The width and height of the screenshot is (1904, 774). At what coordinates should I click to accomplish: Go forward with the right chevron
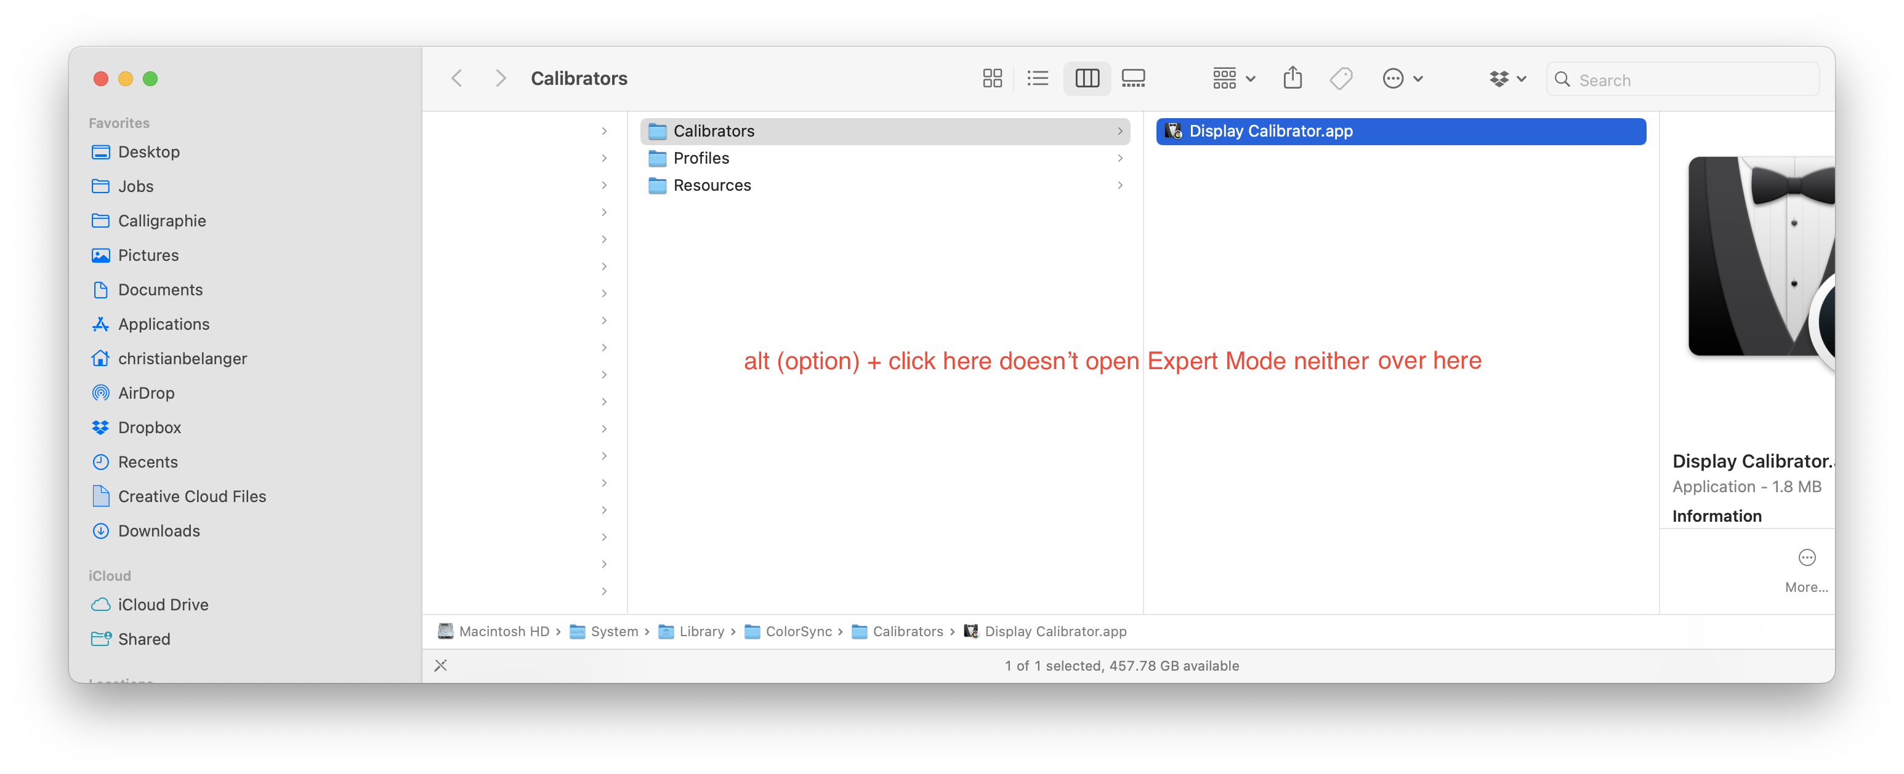click(x=501, y=78)
